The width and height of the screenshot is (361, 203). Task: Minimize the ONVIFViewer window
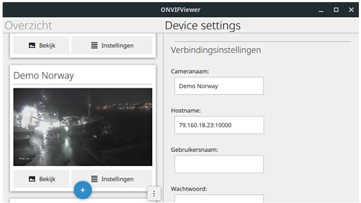(x=321, y=10)
